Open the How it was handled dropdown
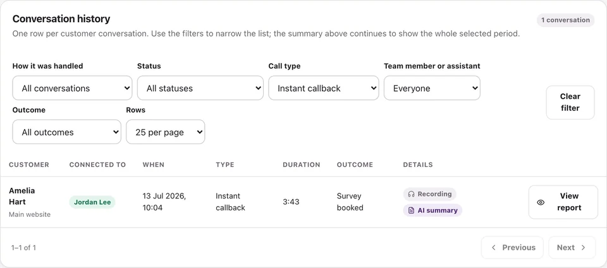The height and width of the screenshot is (268, 607). (72, 88)
